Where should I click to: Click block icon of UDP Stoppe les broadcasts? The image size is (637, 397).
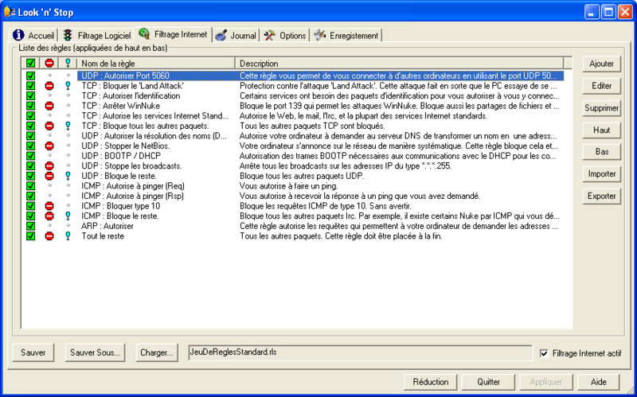(x=49, y=166)
